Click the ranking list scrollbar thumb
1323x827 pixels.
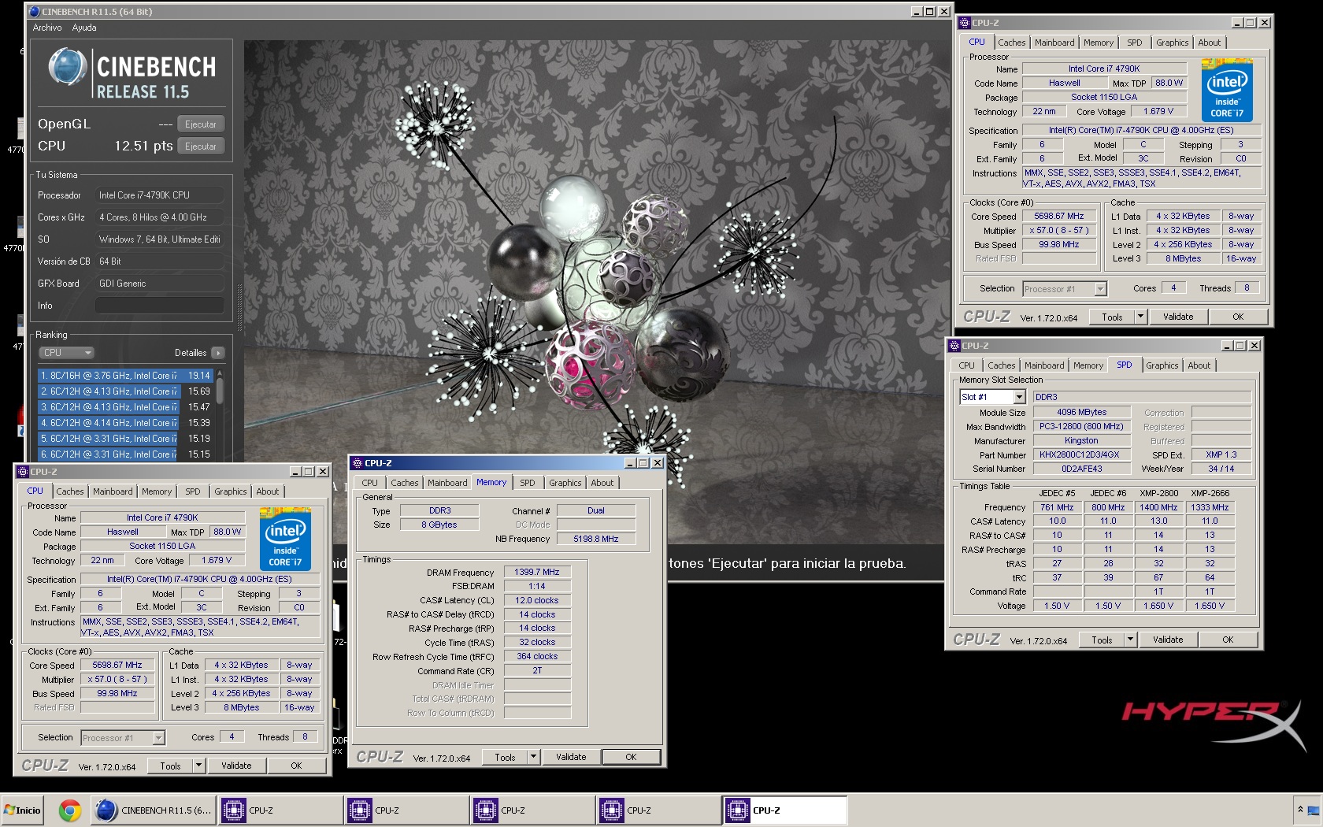[x=220, y=391]
